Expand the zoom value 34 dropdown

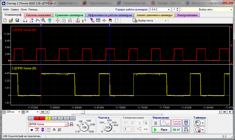37,112
